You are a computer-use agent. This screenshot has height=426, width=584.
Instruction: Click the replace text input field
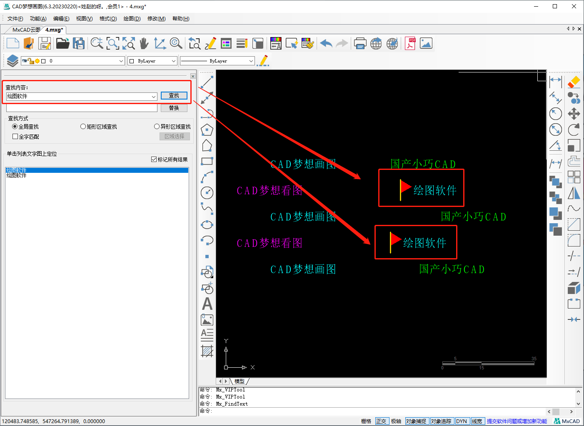pos(82,108)
